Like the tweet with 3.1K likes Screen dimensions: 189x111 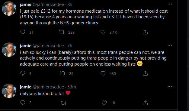(103, 32)
